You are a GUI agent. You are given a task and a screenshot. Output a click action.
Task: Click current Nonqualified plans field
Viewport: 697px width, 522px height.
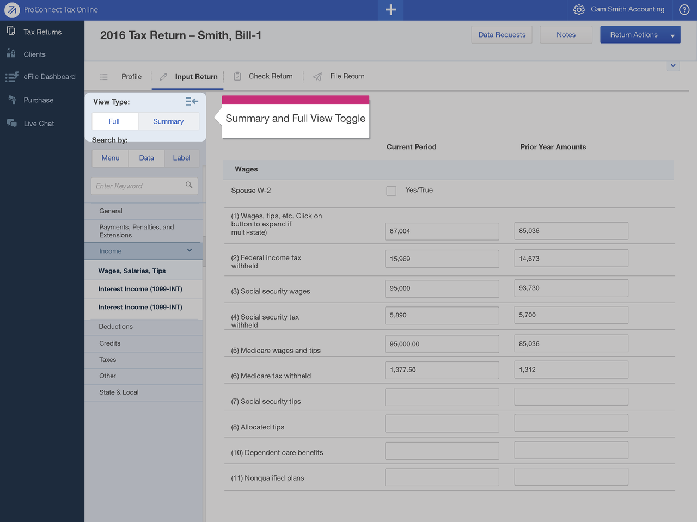click(x=442, y=477)
